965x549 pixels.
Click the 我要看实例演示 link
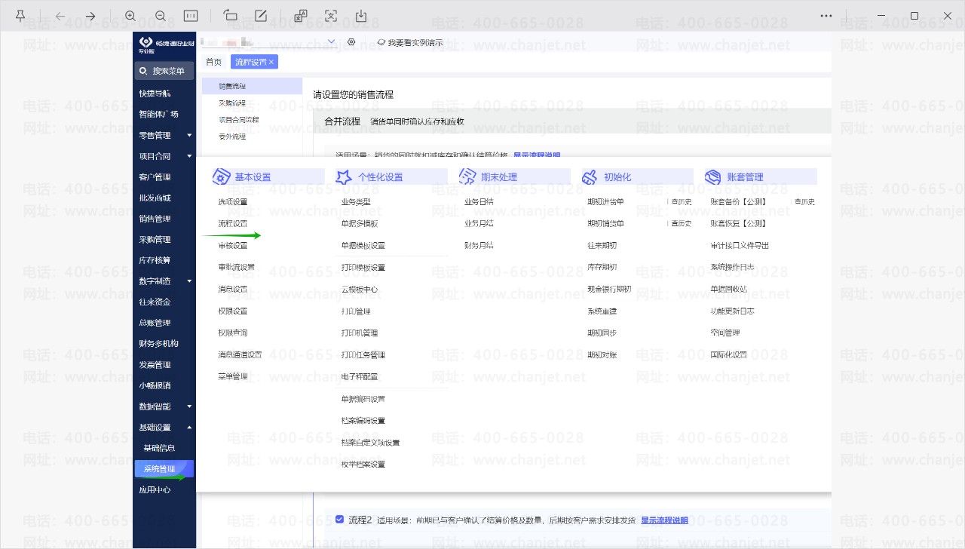click(410, 43)
